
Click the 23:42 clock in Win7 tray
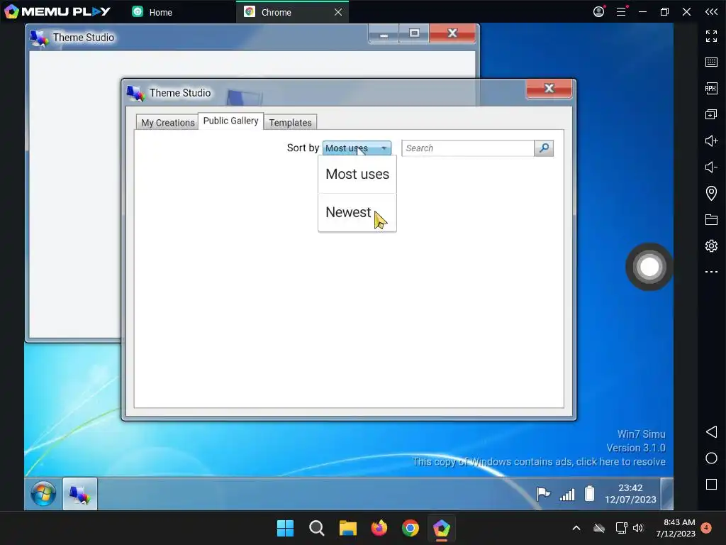630,494
